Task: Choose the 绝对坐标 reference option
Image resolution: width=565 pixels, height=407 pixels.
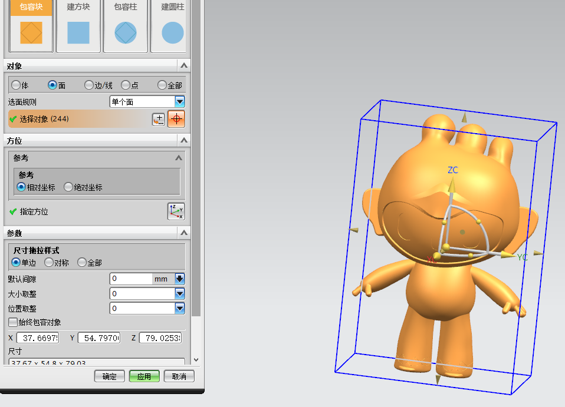Action: 68,187
